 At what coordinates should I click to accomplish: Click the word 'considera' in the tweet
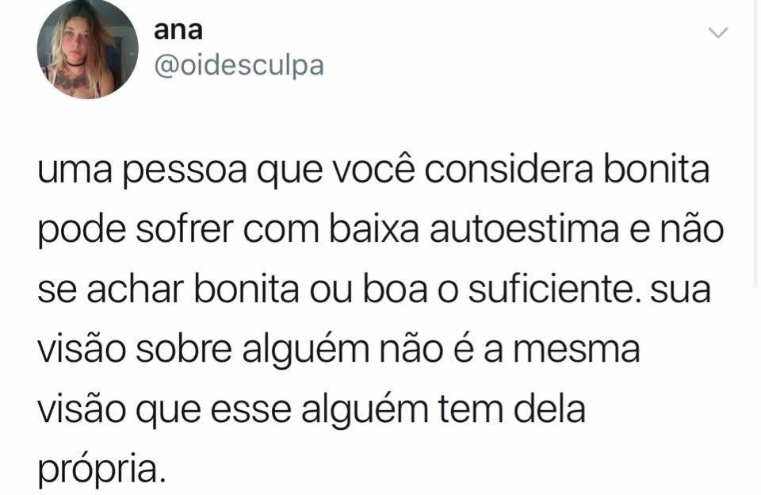(509, 171)
